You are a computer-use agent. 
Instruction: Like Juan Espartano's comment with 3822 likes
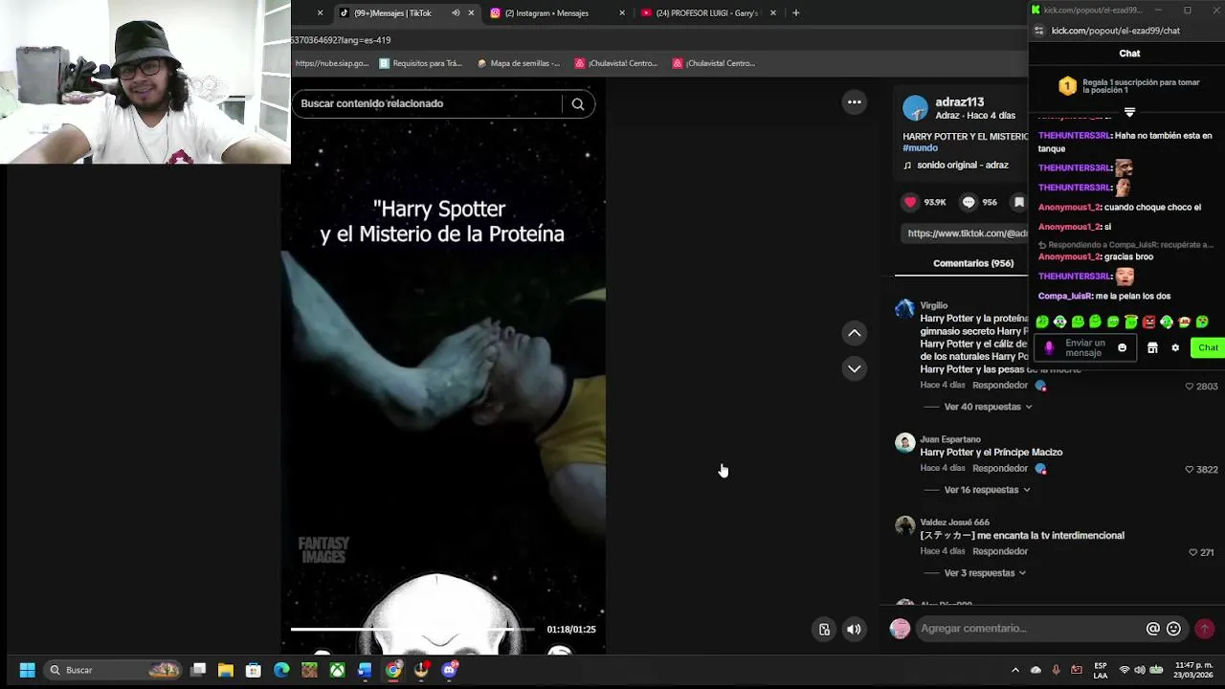tap(1190, 470)
